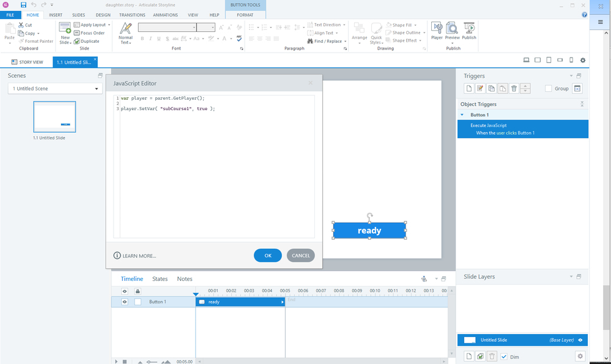Open slide layer properties gear icon

tap(580, 356)
